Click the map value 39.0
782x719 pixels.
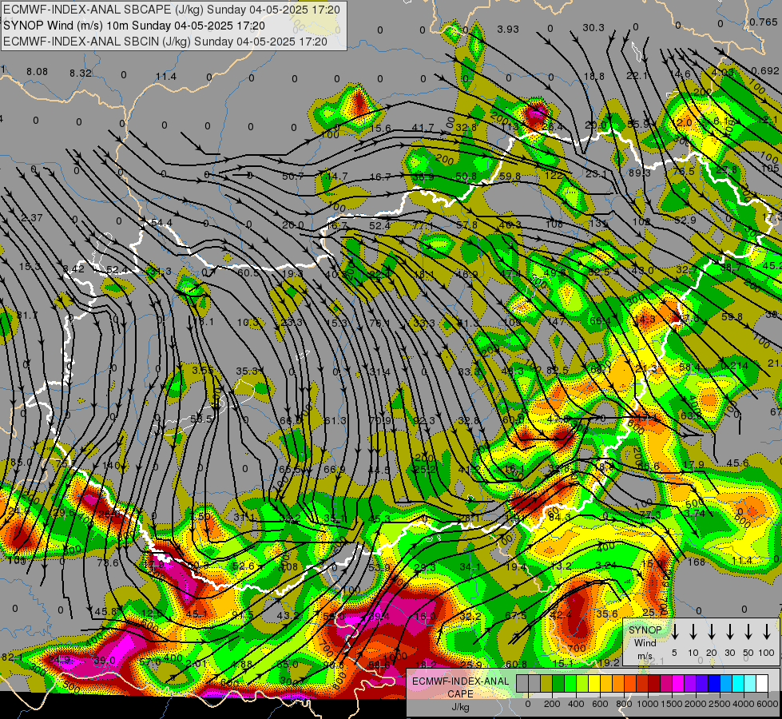tap(105, 661)
